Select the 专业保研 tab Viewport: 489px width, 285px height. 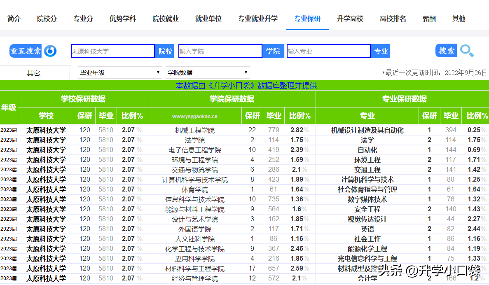click(307, 19)
